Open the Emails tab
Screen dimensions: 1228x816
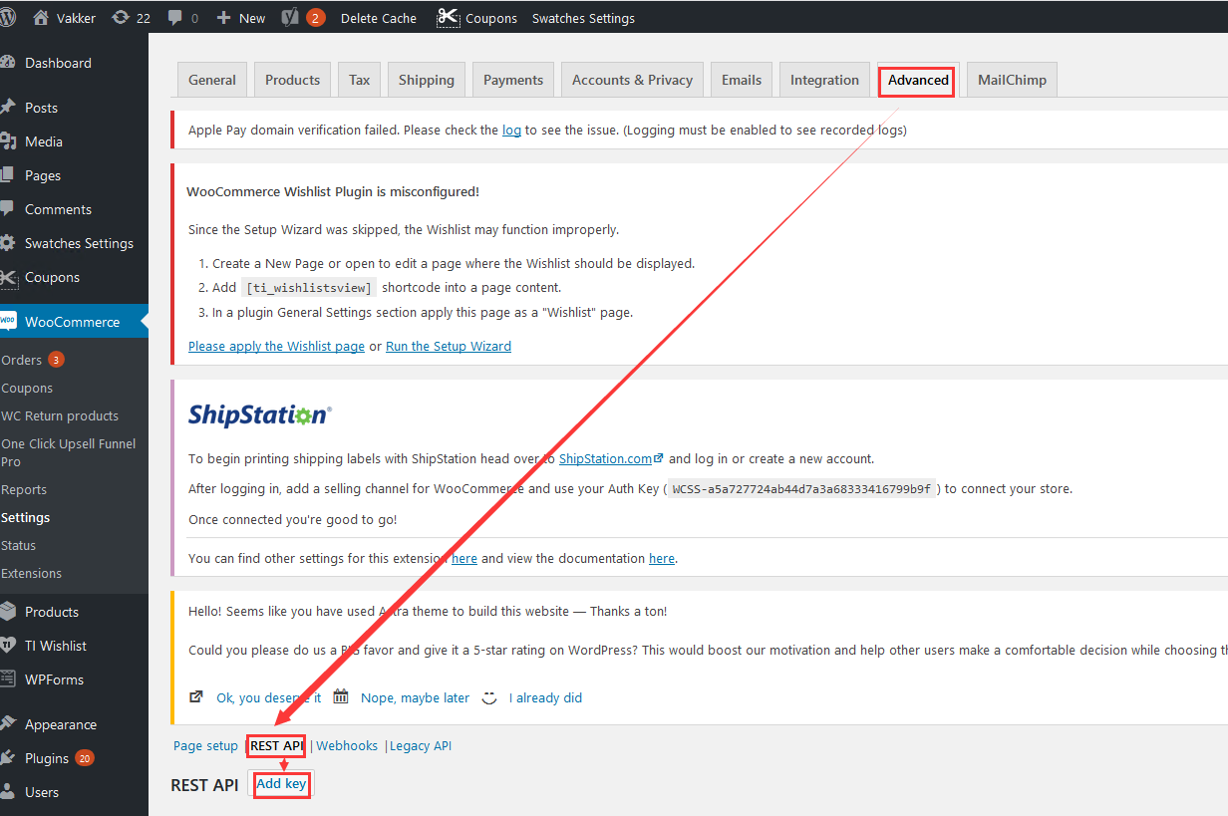(x=742, y=80)
